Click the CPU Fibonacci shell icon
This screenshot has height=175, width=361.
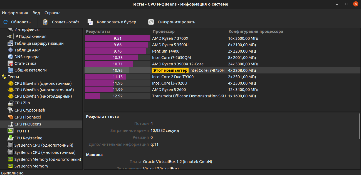pyautogui.click(x=10, y=117)
